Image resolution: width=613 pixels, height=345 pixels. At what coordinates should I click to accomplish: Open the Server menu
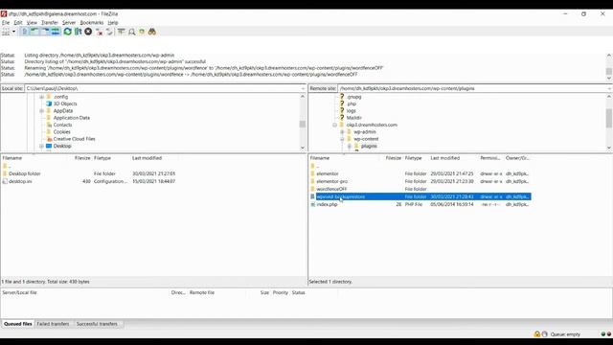point(69,23)
